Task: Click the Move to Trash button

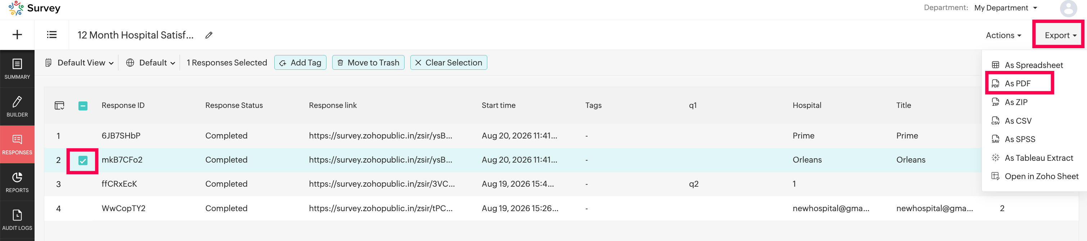Action: 368,63
